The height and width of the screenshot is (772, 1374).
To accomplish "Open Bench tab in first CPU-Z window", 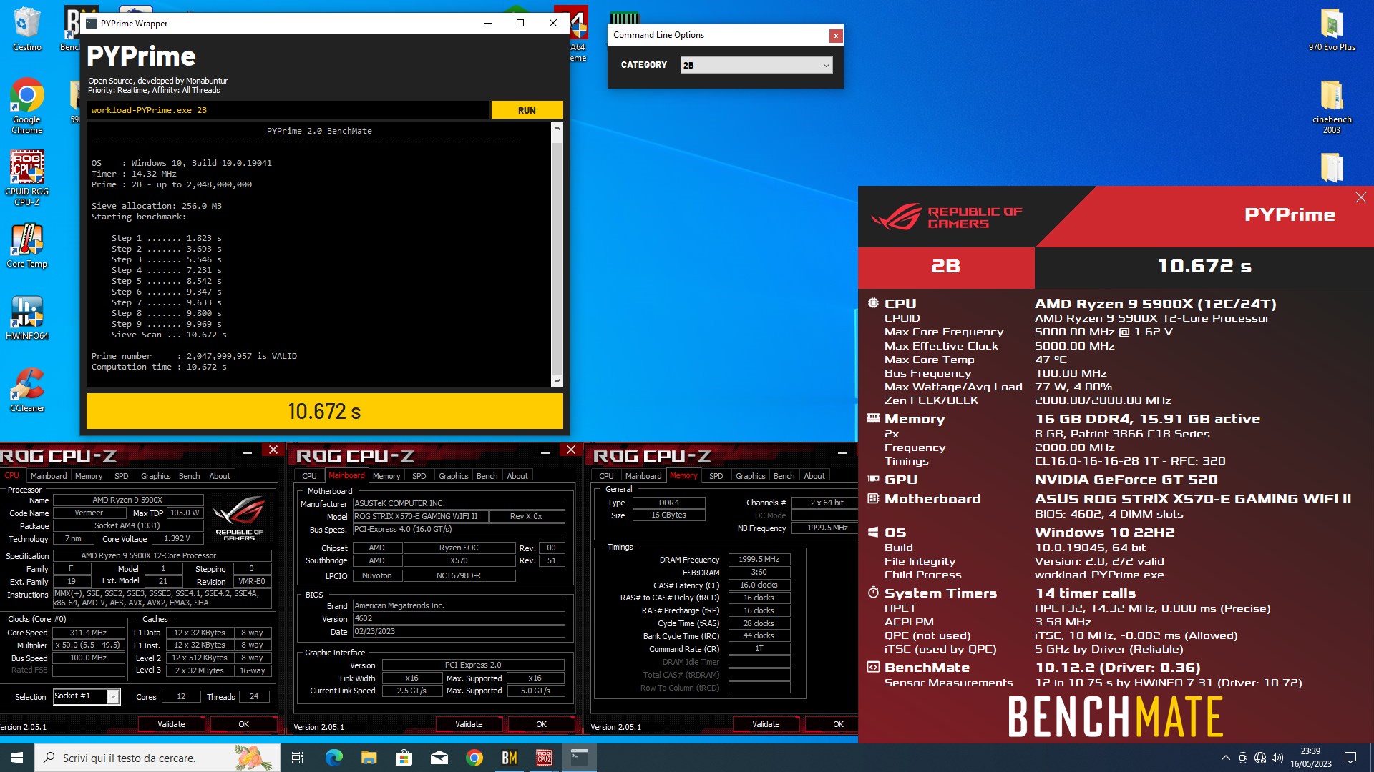I will [190, 476].
